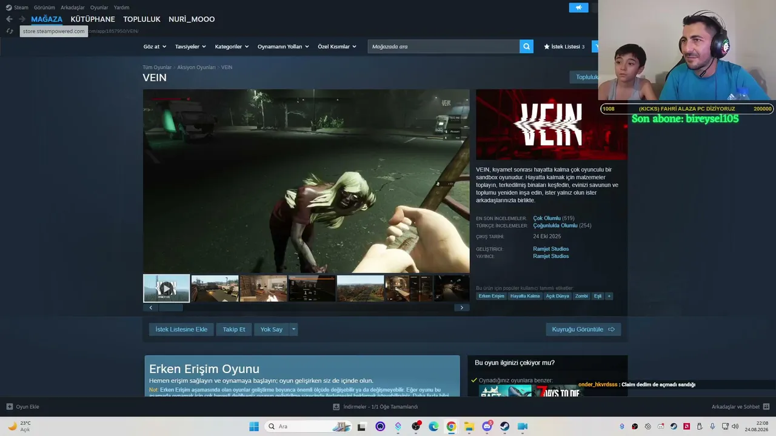Open the blue camera app in the taskbar
The image size is (776, 436).
click(522, 426)
